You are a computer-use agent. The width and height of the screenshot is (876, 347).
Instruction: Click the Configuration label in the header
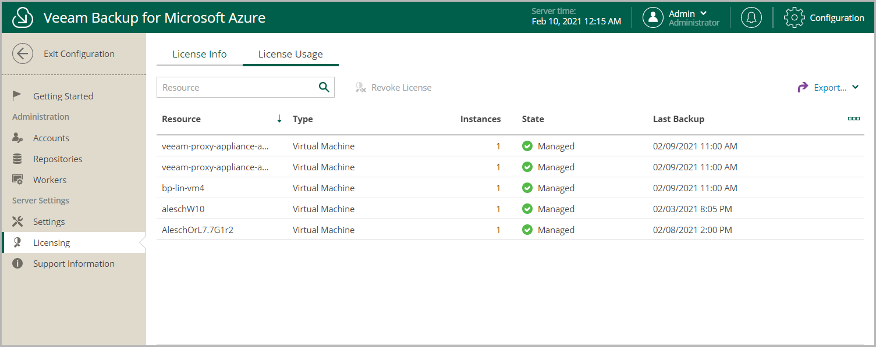[x=837, y=17]
